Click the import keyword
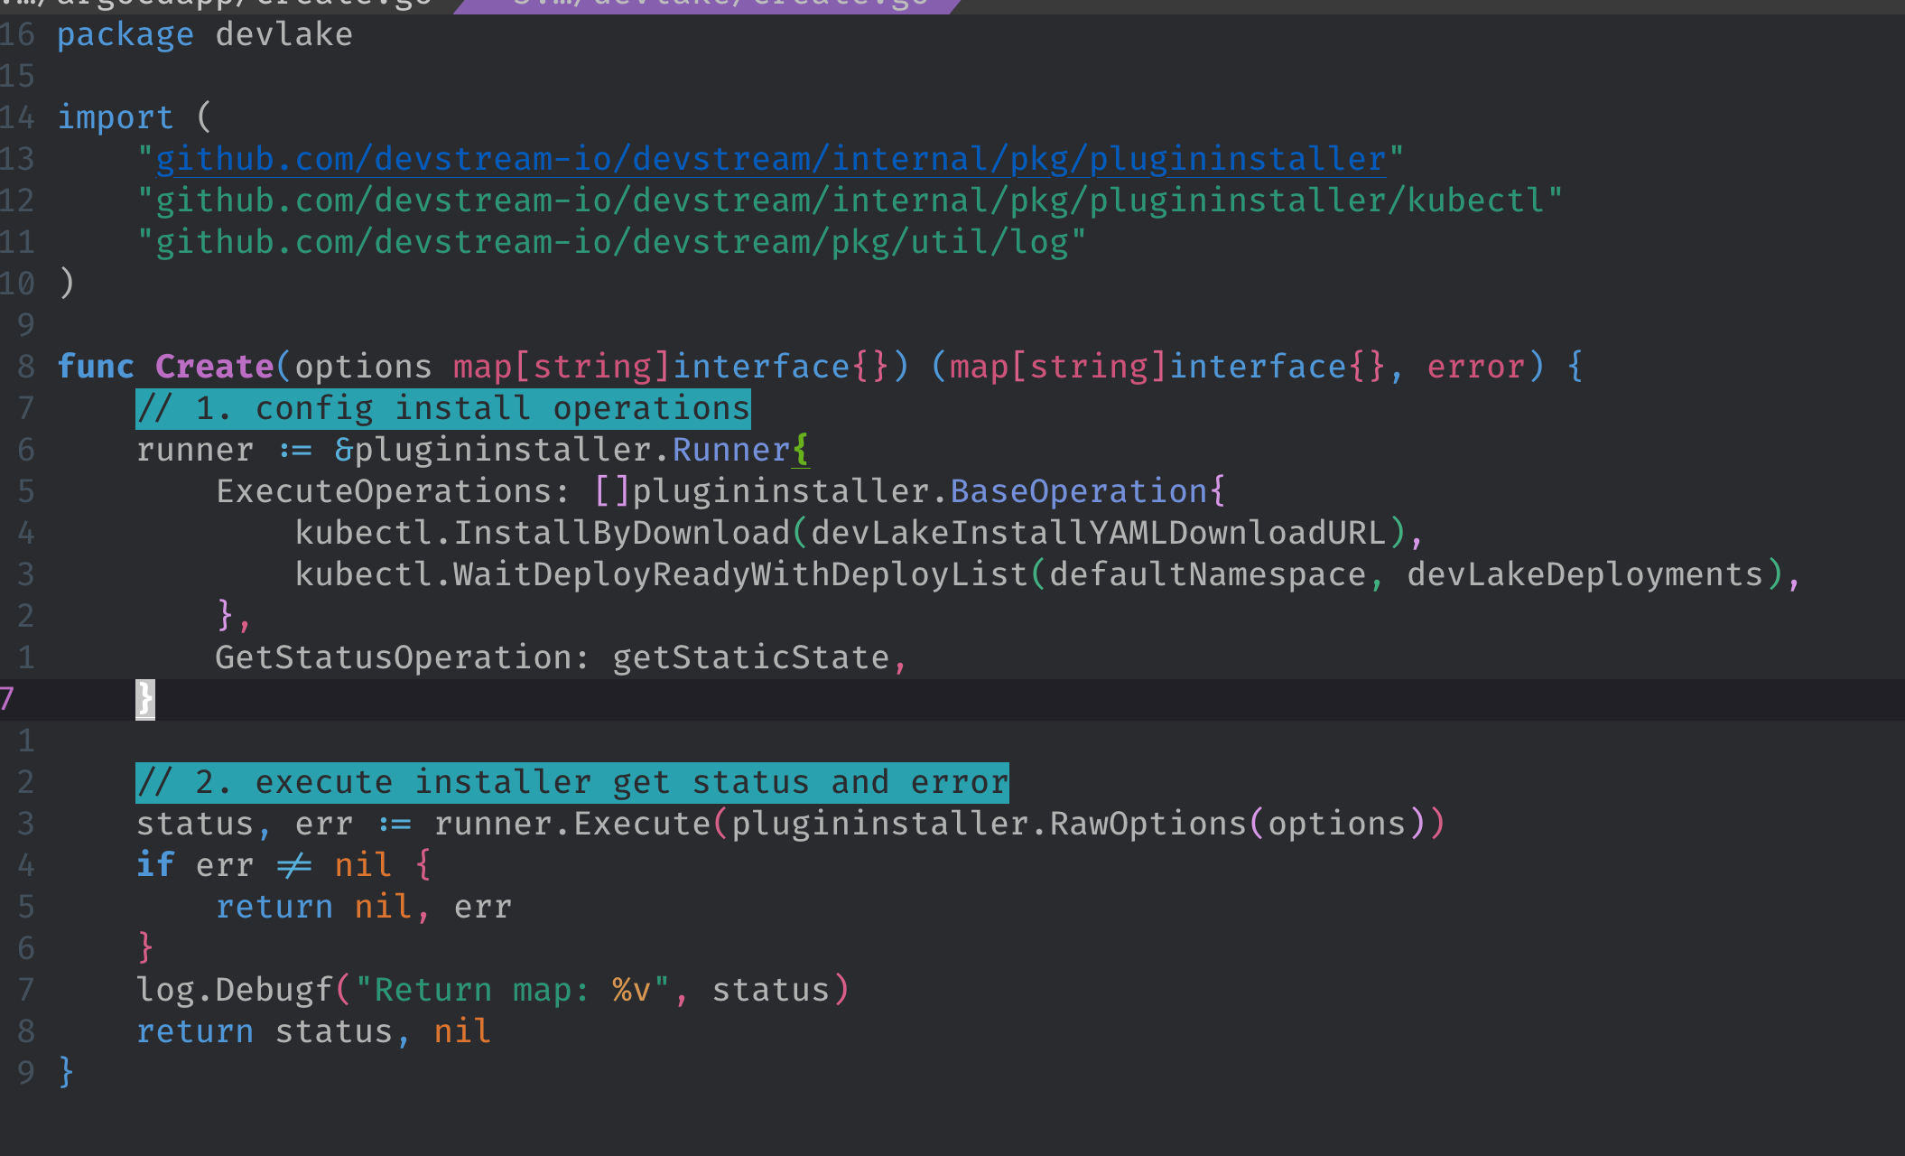Image resolution: width=1905 pixels, height=1156 pixels. (115, 117)
